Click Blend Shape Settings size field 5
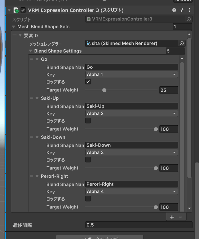Viewport: 199px width, 239px height. (175, 51)
